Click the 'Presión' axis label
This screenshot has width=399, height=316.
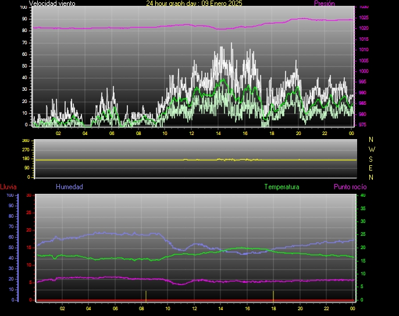[x=325, y=3]
